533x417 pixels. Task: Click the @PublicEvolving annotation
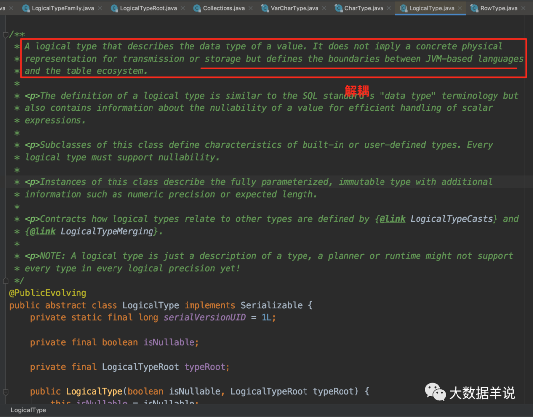pyautogui.click(x=47, y=293)
